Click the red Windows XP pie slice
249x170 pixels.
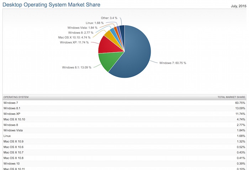(x=107, y=44)
